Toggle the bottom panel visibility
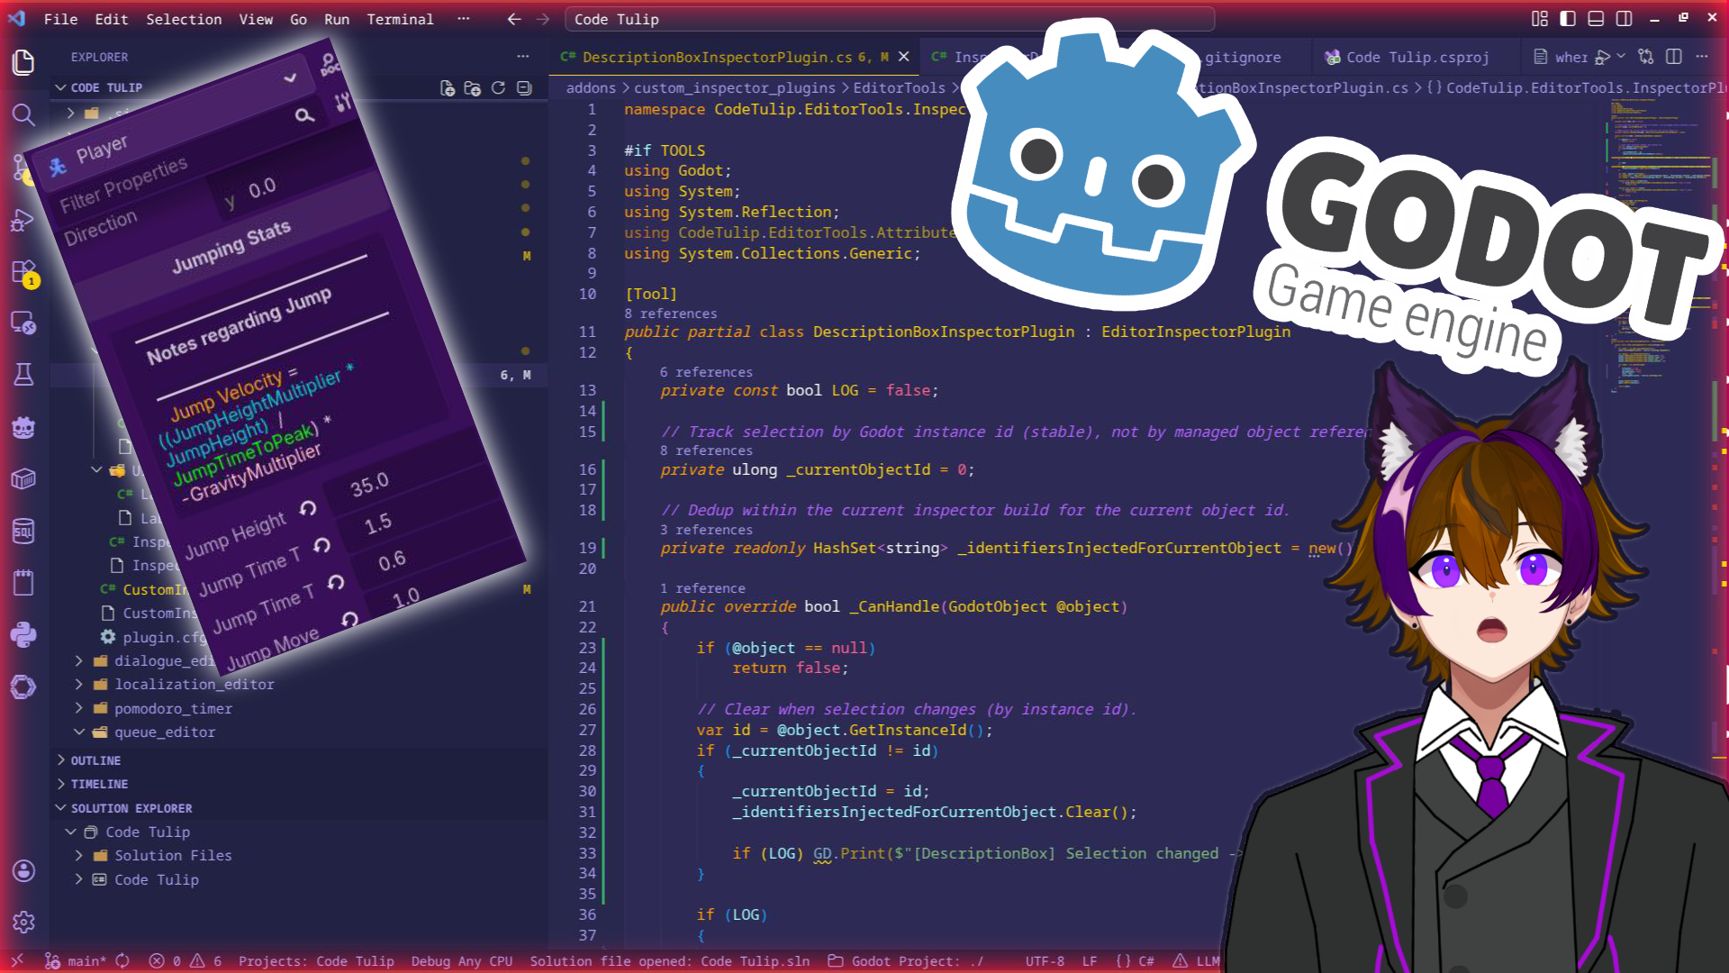This screenshot has height=973, width=1729. coord(1596,19)
